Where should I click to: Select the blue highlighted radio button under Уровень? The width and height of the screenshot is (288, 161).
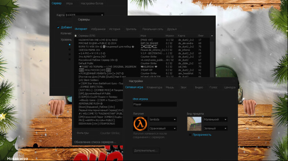[x=69, y=45]
